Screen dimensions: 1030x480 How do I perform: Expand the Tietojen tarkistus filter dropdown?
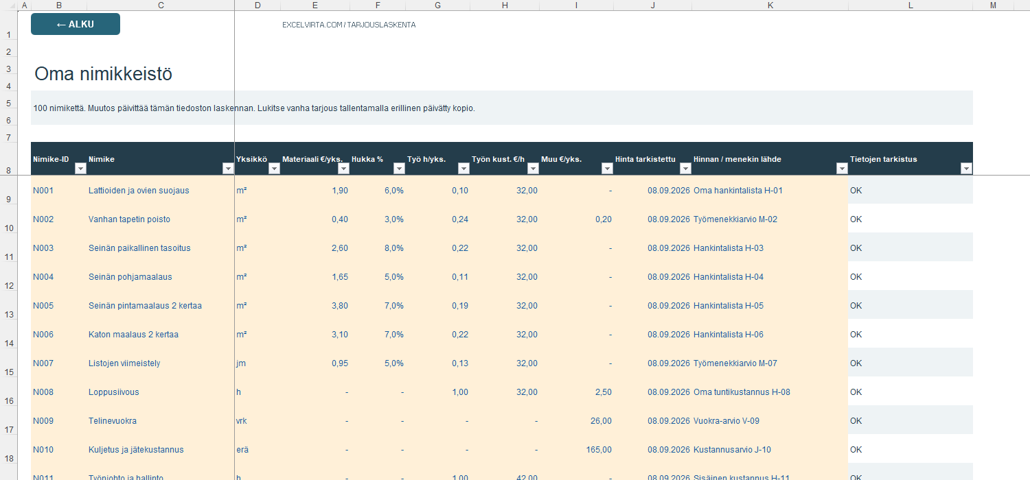(966, 169)
